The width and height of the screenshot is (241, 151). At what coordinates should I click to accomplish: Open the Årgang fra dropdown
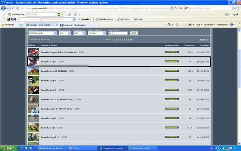[x=65, y=33]
